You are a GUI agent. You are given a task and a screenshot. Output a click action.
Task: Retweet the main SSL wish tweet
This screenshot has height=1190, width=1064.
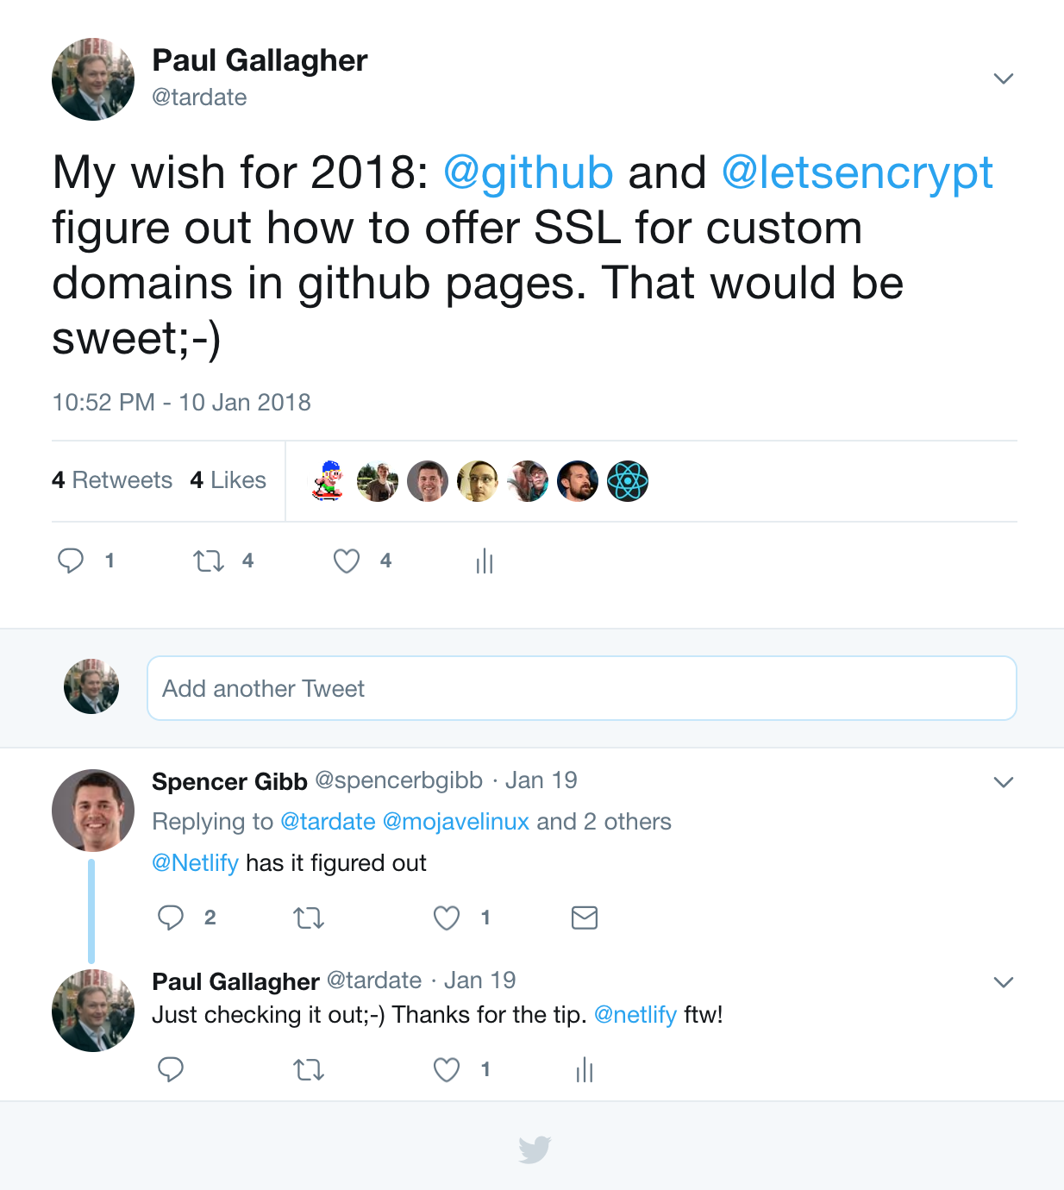209,561
